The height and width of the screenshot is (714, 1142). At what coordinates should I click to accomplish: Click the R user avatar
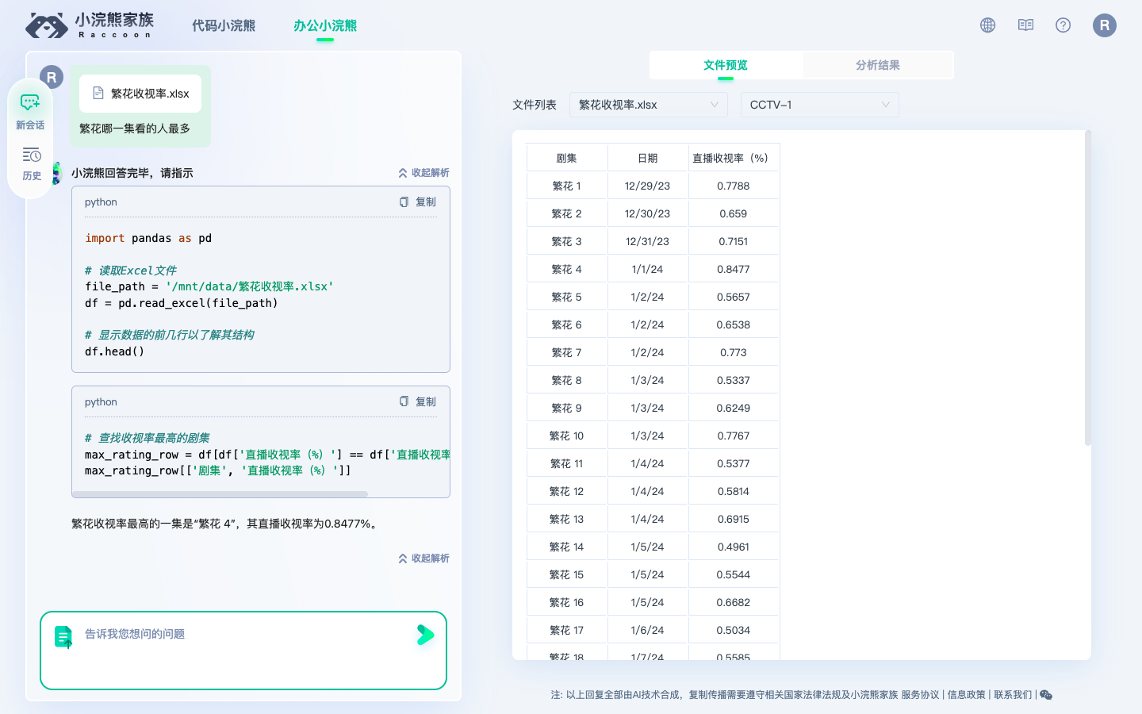point(1104,25)
